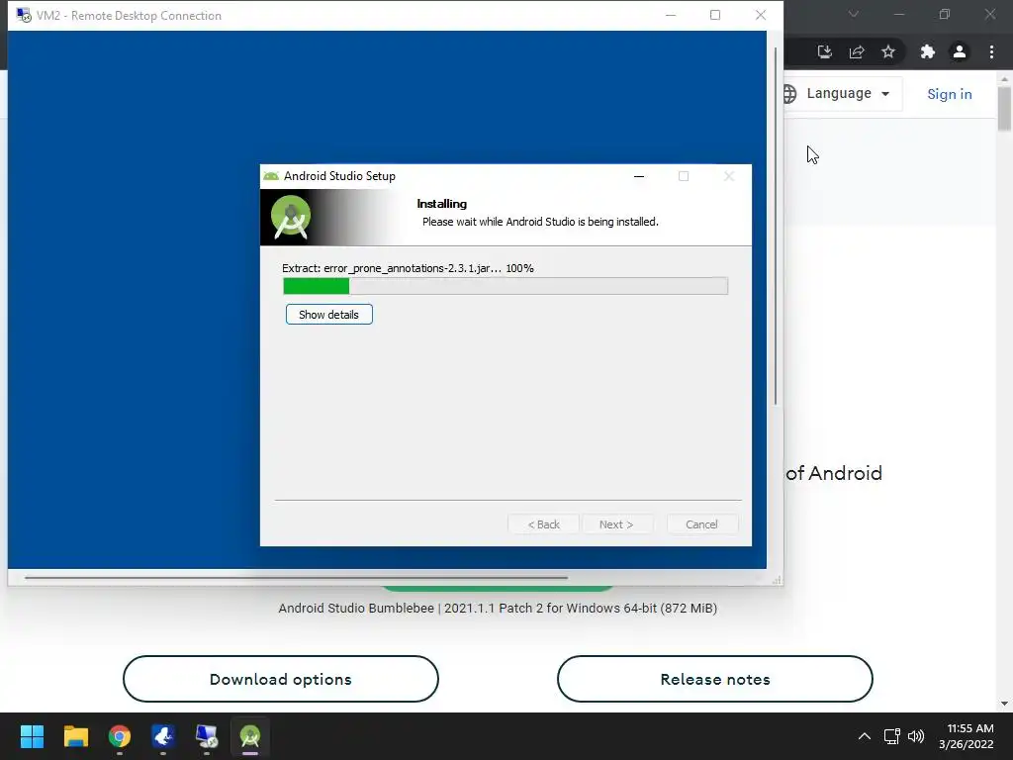1013x760 pixels.
Task: Click the Cancel button in Android Studio Setup
Action: pos(701,524)
